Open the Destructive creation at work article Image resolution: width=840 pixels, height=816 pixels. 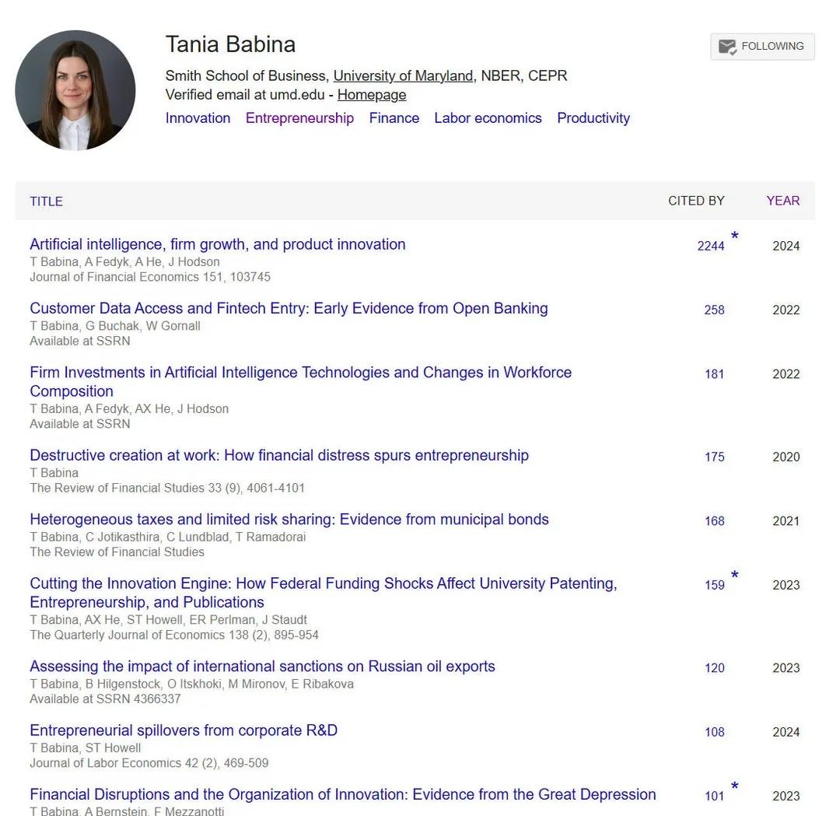[279, 455]
